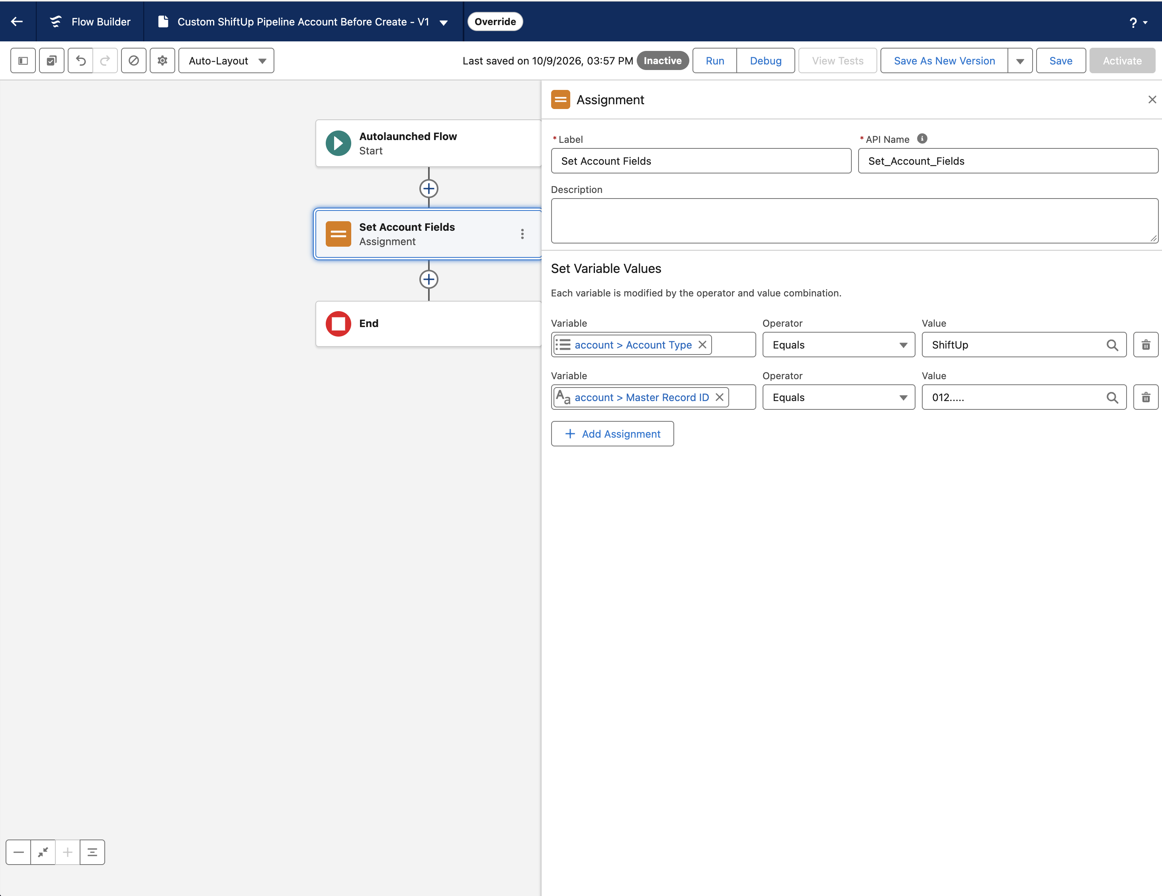Image resolution: width=1162 pixels, height=896 pixels.
Task: Open Set Account Fields element menu
Action: point(522,234)
